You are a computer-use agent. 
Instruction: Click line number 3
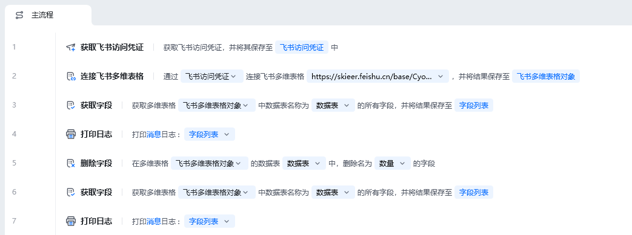(14, 105)
